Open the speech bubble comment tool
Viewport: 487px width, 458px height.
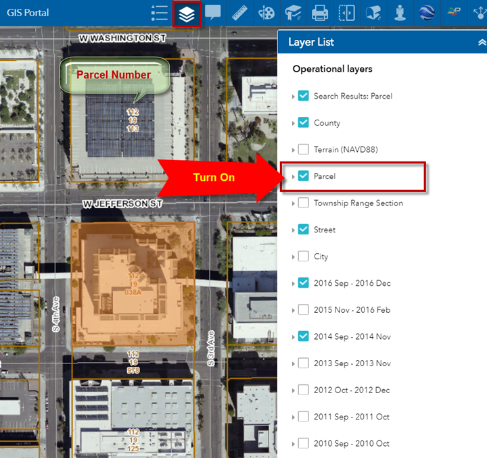click(x=213, y=13)
